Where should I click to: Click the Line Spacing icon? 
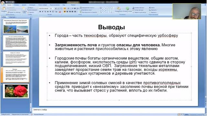[78, 9]
